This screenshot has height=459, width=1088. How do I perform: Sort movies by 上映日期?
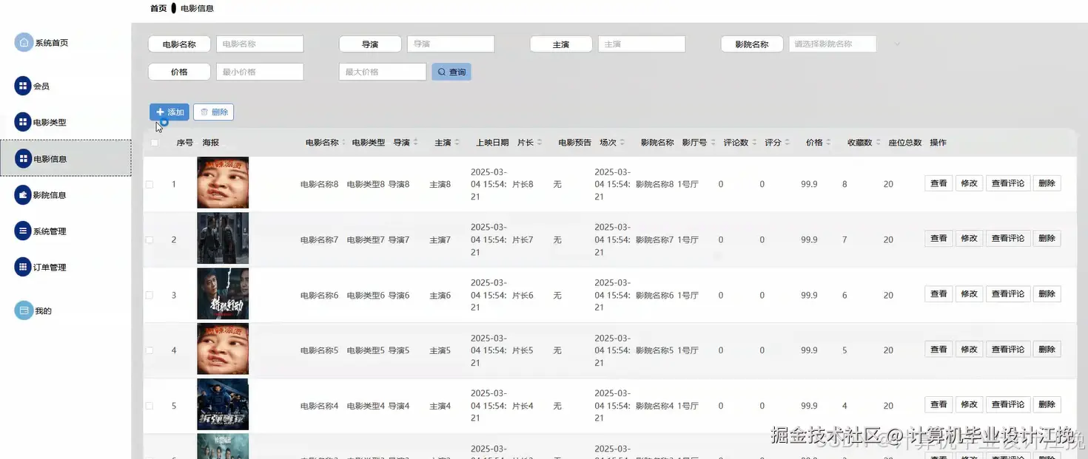(x=493, y=142)
